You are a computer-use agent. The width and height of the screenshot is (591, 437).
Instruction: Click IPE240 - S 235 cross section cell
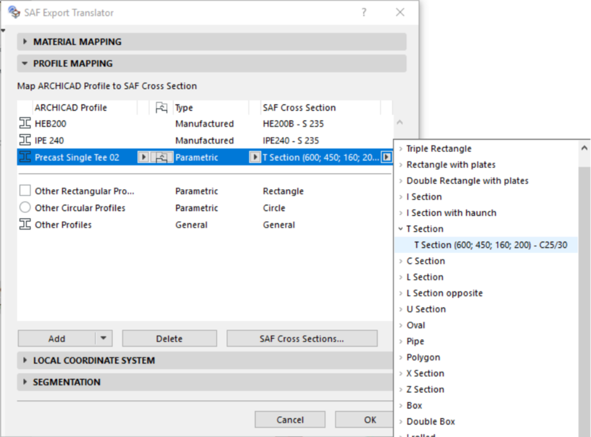point(291,141)
